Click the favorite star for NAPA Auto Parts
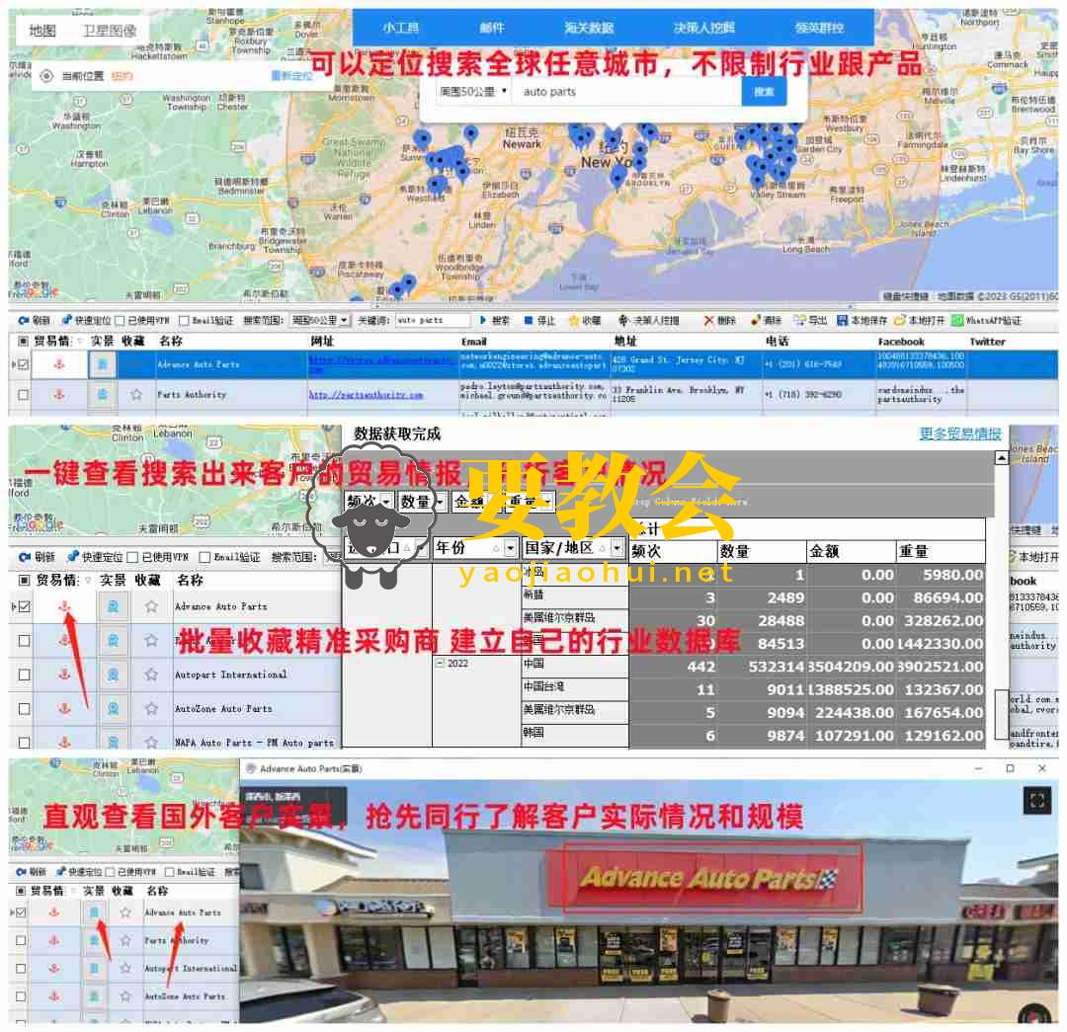Viewport: 1067px width, 1032px height. coord(151,743)
